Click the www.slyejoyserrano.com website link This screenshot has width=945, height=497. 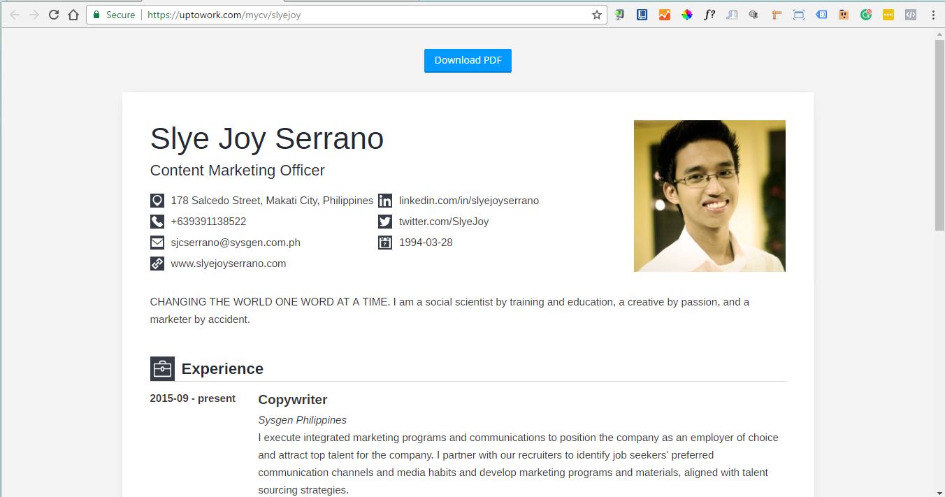(x=229, y=264)
